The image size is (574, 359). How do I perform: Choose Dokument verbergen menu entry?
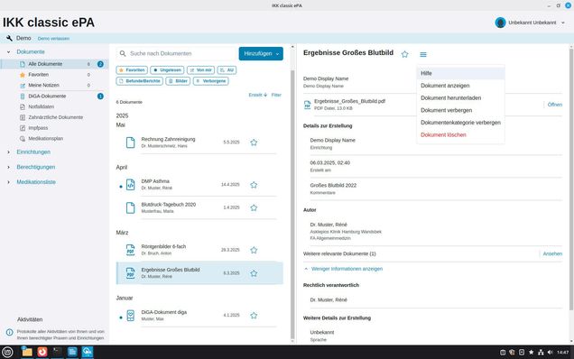[460, 110]
